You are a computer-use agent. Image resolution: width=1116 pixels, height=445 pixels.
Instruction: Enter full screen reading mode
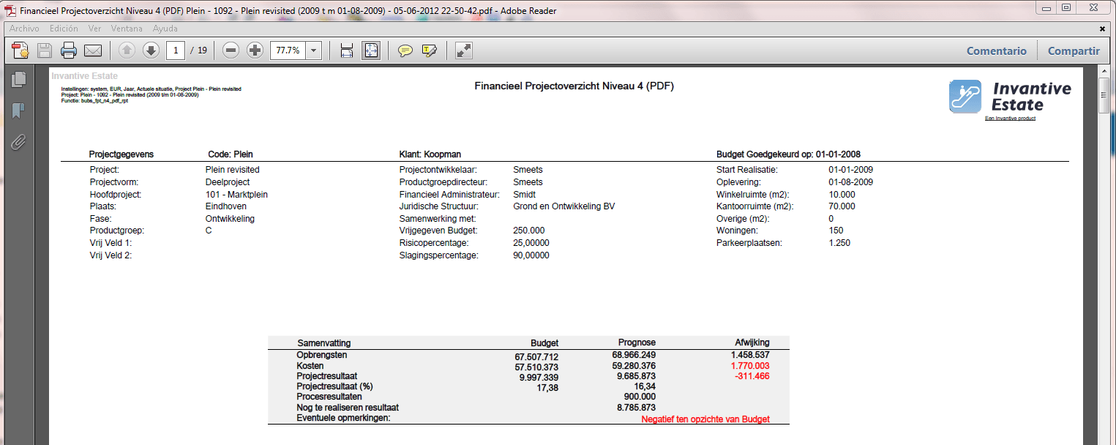pos(462,50)
